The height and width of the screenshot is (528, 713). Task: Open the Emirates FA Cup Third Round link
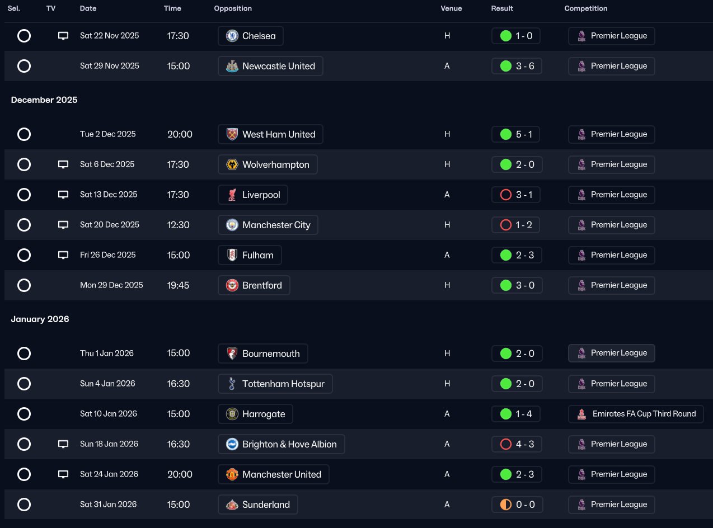pos(636,414)
